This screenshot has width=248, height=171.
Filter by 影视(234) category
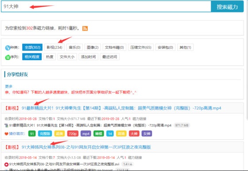click(x=54, y=47)
